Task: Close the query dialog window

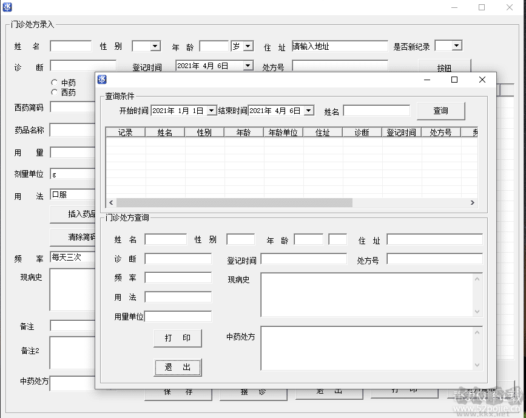Action: (x=482, y=80)
